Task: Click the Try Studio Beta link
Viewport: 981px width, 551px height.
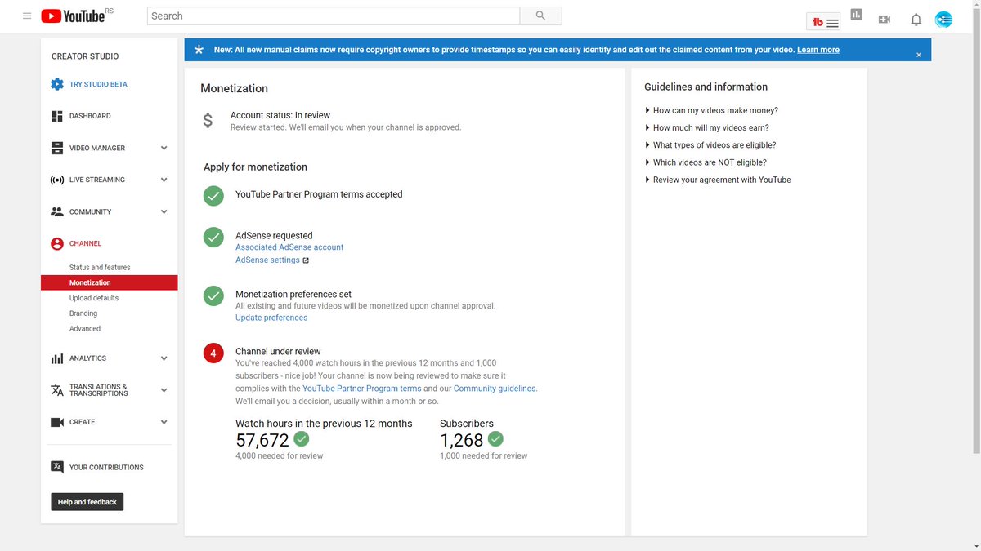Action: (x=98, y=84)
